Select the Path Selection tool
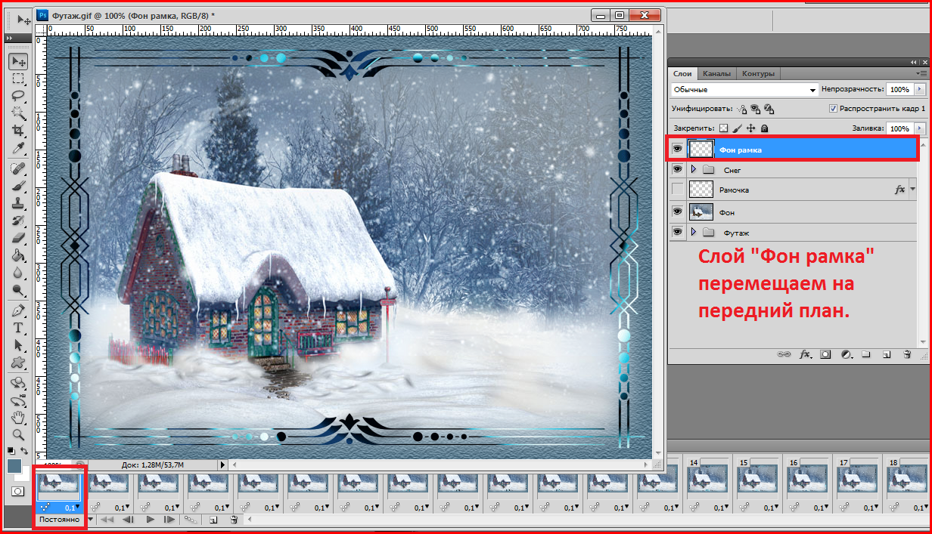 (x=18, y=345)
